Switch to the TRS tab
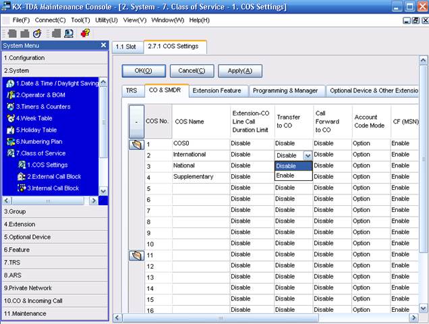This screenshot has width=429, height=324. click(133, 90)
